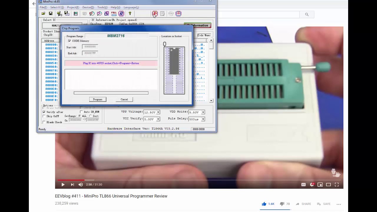Open the VCC Verify dropdown

pyautogui.click(x=158, y=119)
